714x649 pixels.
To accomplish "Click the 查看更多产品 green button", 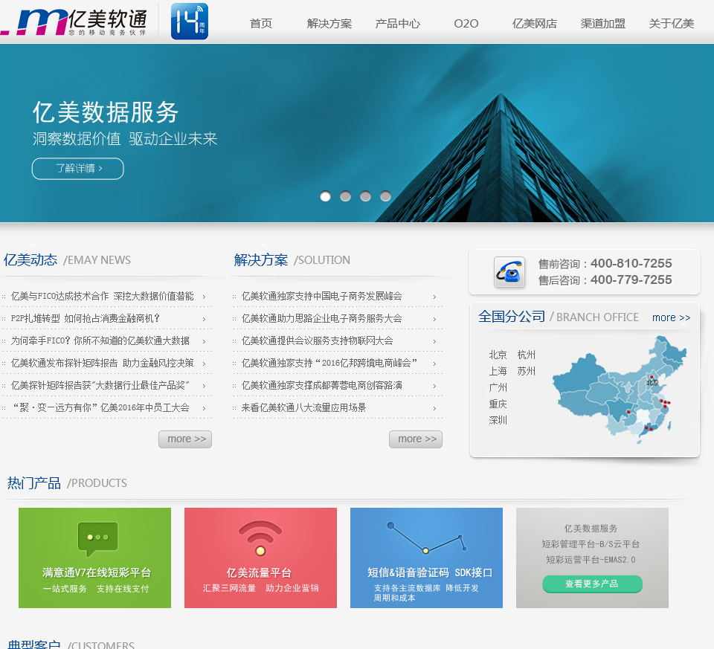I will click(x=592, y=584).
